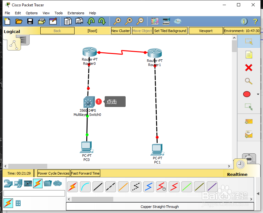Choose Copper Straight-Through cable
This screenshot has width=263, height=213.
pos(98,186)
